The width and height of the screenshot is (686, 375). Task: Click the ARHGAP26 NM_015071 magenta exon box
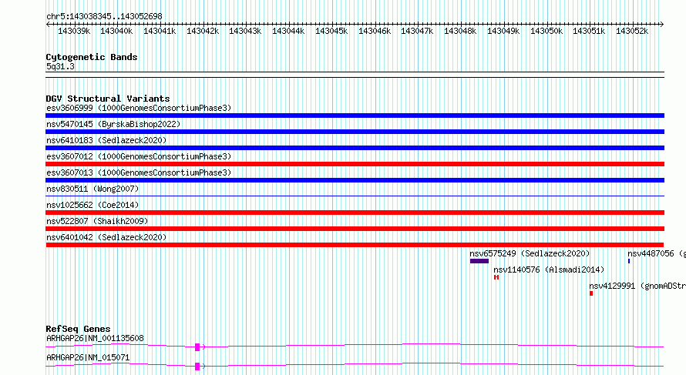coord(197,367)
